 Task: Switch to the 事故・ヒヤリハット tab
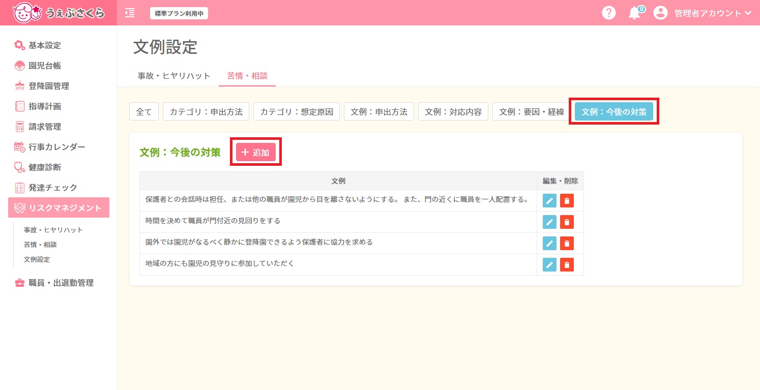click(174, 76)
